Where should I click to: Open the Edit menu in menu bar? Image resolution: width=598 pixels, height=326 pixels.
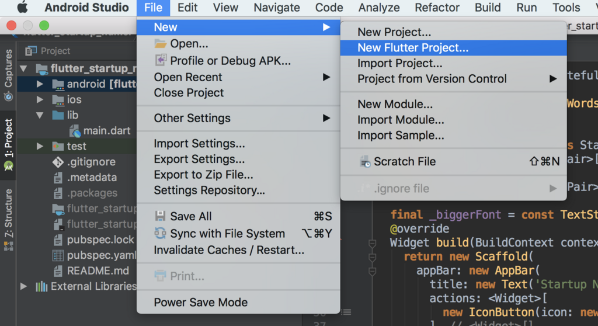coord(187,8)
